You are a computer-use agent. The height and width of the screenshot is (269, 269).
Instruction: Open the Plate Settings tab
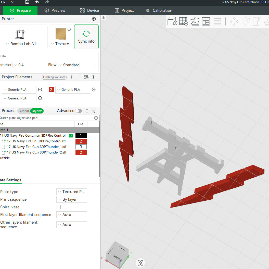coord(11,180)
